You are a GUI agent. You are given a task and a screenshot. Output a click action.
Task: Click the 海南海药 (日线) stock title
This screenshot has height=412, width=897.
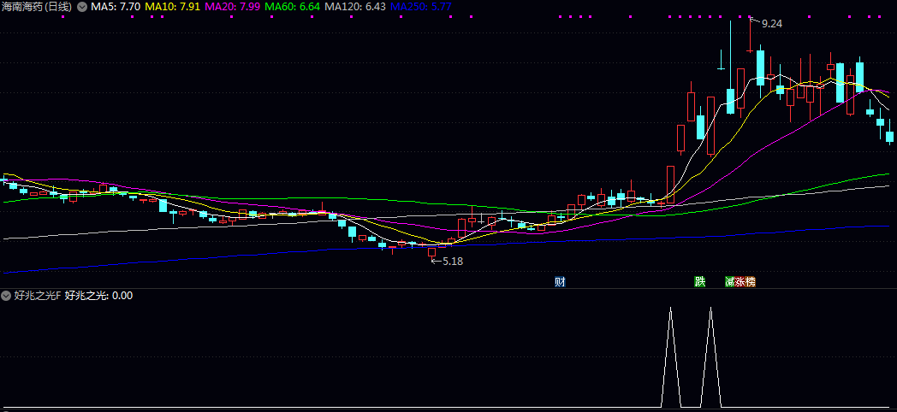[x=37, y=7]
